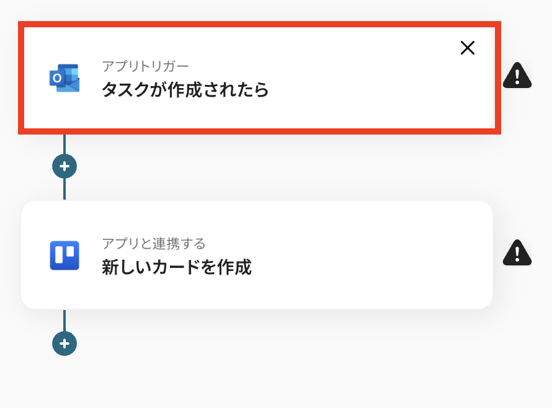Remove the Outlook trigger with the X icon
Image resolution: width=552 pixels, height=408 pixels.
[x=468, y=48]
